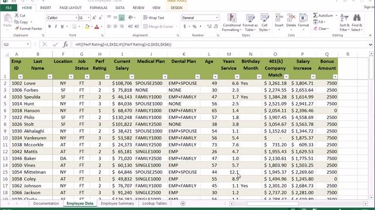Click in the formula bar text
The image size is (375, 210).
pos(124,44)
